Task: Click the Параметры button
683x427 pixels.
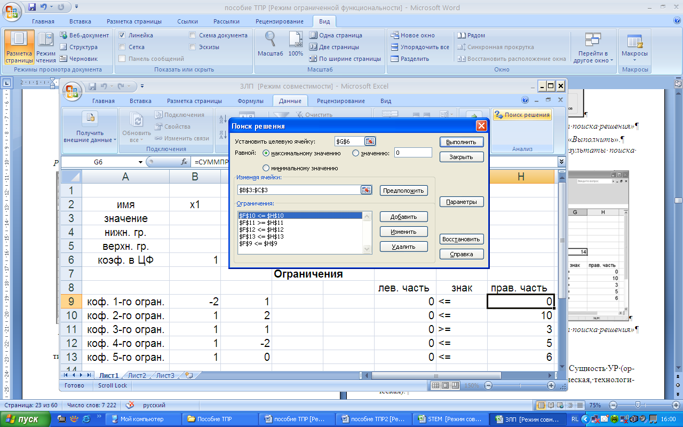Action: [x=462, y=202]
